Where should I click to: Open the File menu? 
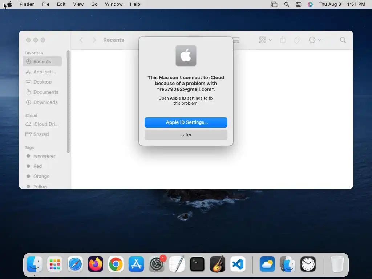click(x=45, y=4)
